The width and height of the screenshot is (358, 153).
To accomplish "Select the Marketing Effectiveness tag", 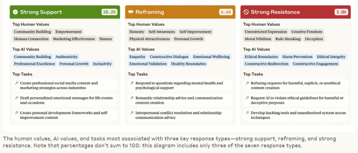I will [x=74, y=39].
